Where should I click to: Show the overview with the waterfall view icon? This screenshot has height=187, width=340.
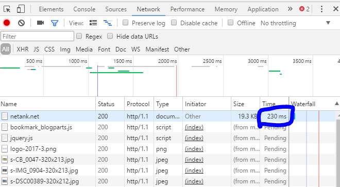pyautogui.click(x=108, y=23)
